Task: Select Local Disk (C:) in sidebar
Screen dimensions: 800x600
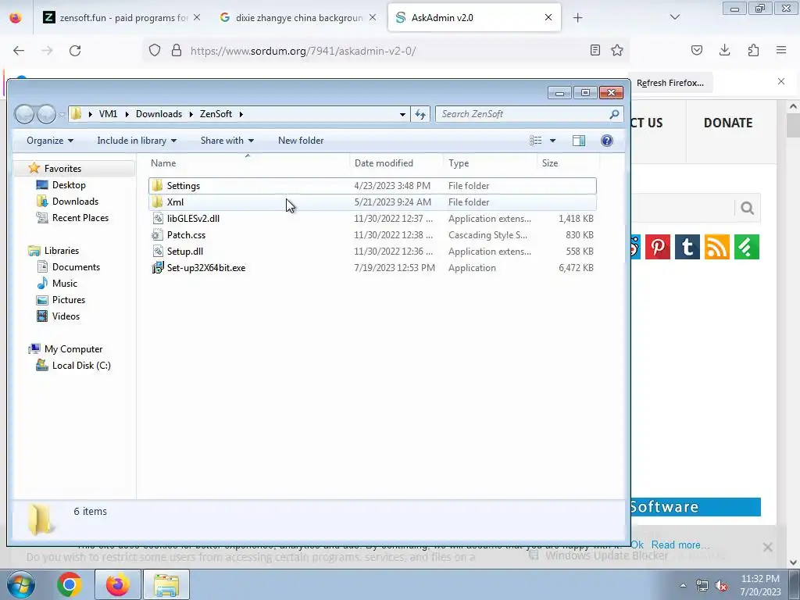Action: [x=81, y=366]
